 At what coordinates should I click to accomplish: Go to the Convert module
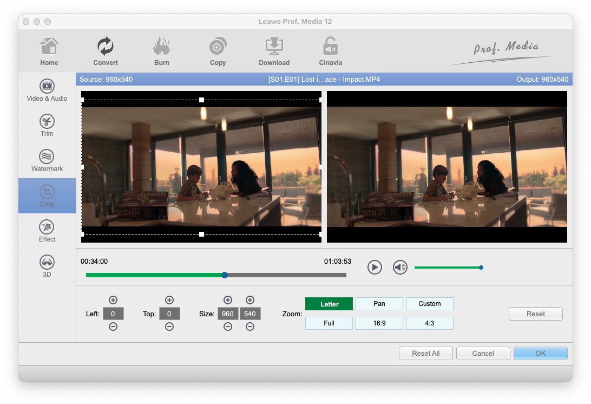coord(105,51)
